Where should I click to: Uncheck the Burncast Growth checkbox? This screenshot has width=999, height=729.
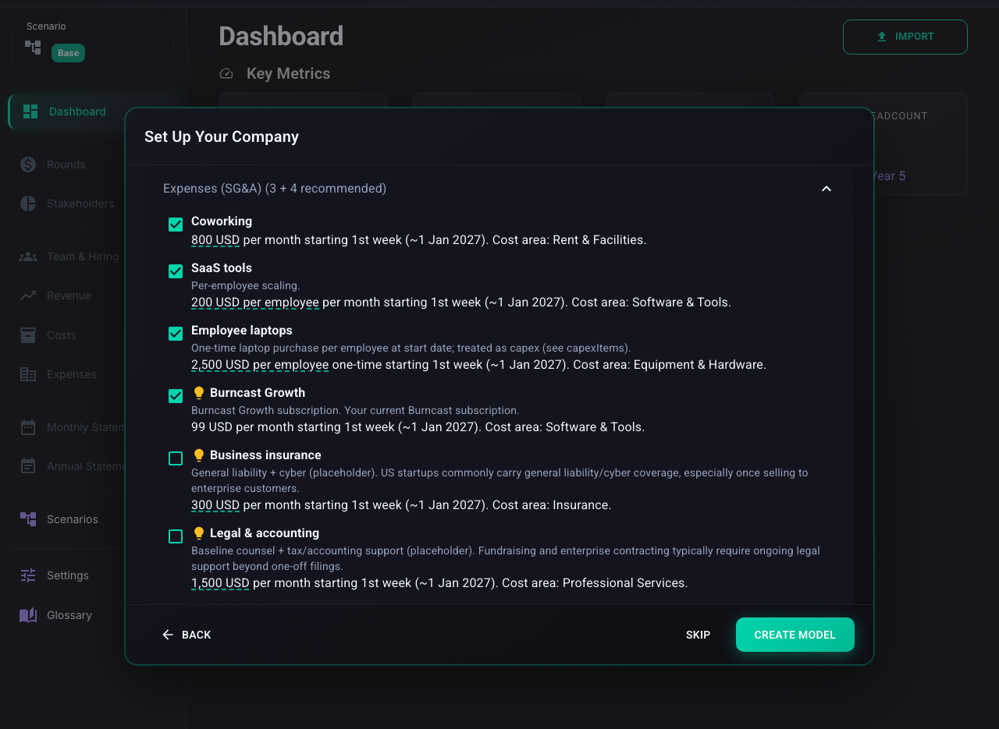176,396
